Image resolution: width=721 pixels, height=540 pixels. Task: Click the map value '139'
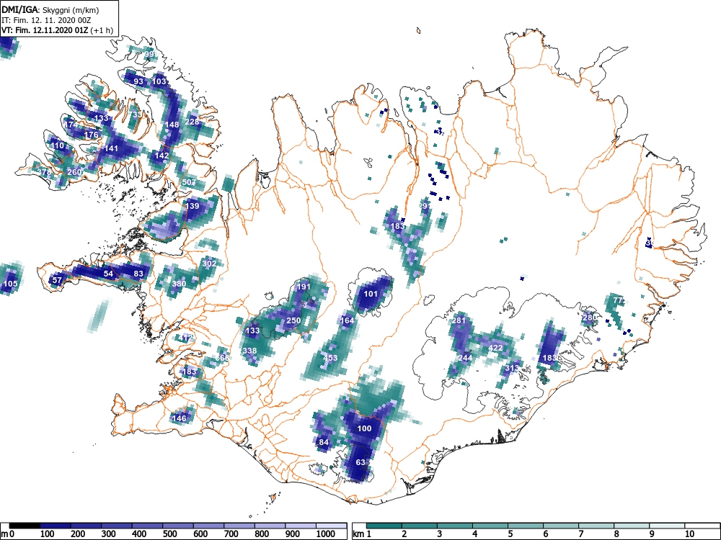point(193,206)
